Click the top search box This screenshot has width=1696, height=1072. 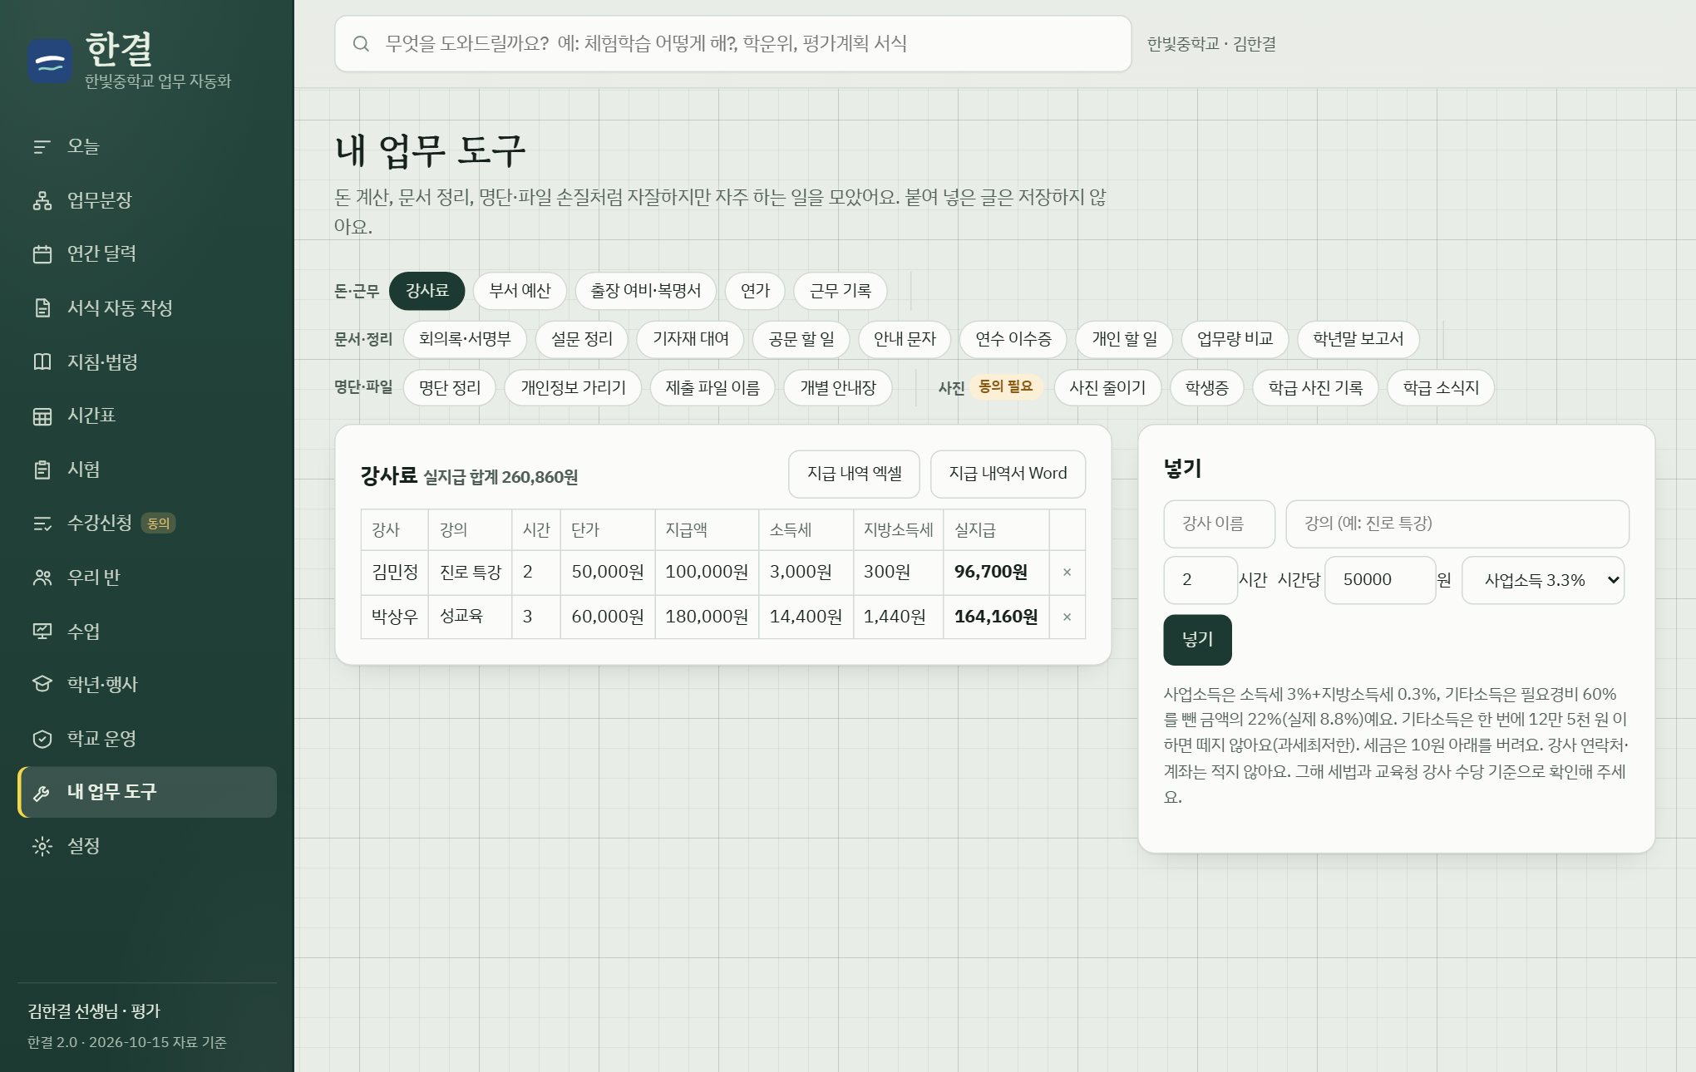[x=732, y=44]
